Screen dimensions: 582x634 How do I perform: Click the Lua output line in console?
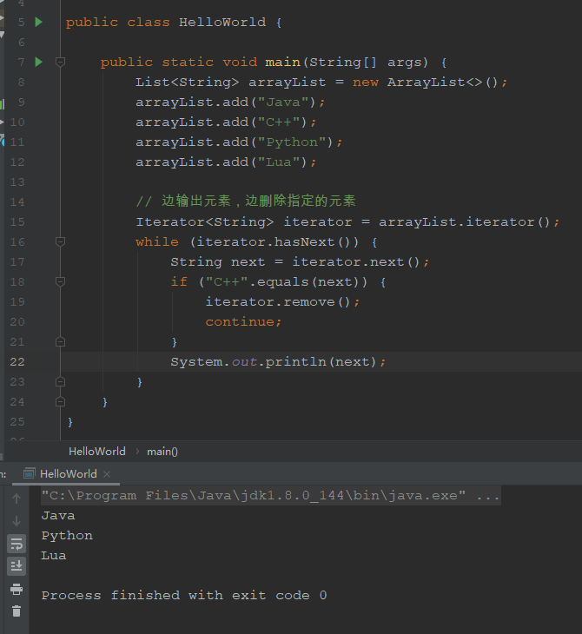tap(53, 556)
